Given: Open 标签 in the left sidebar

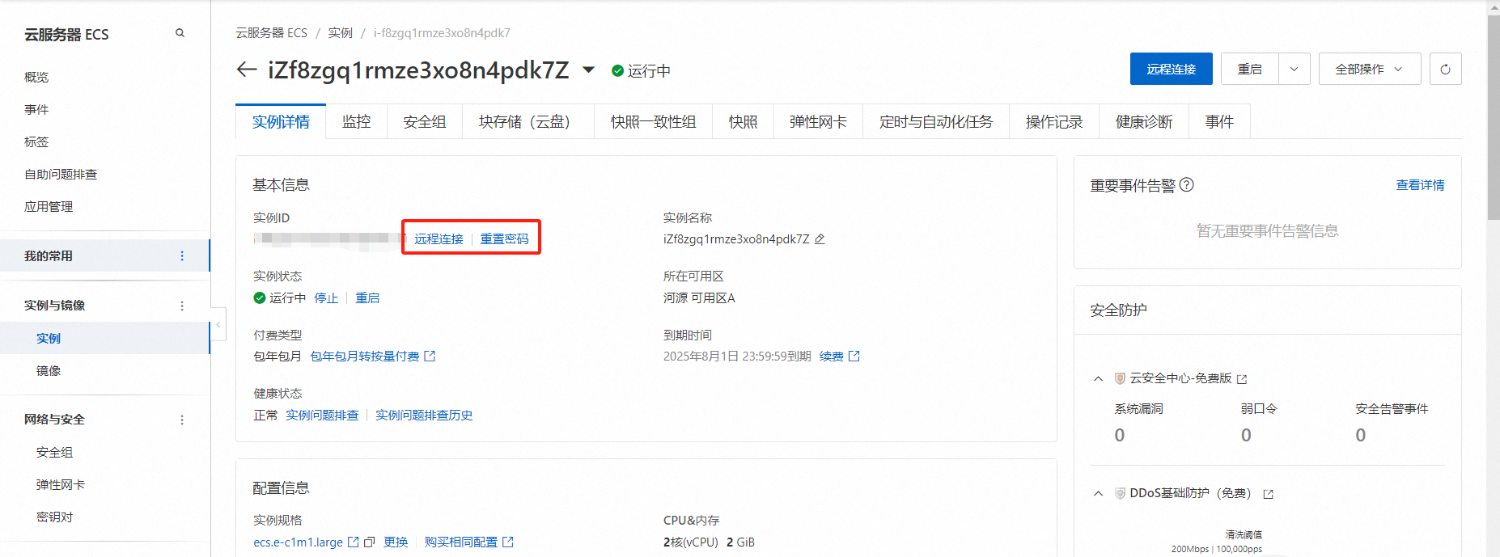Looking at the screenshot, I should coord(36,141).
